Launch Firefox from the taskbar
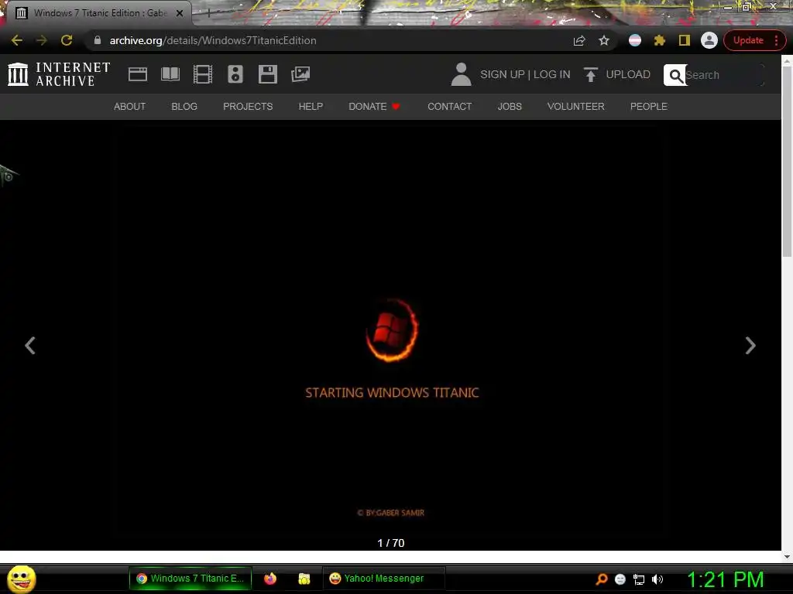 click(x=270, y=579)
